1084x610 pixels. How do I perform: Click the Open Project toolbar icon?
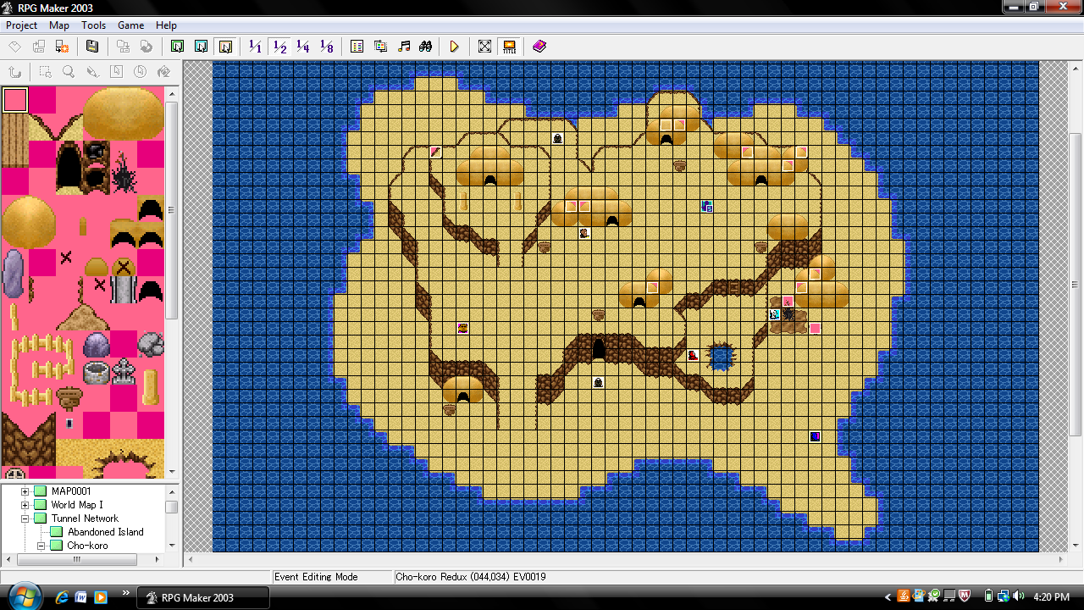(x=39, y=47)
